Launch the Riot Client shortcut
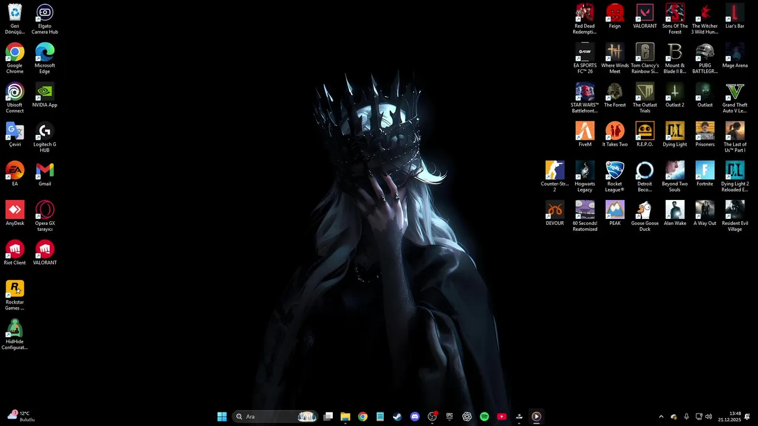The height and width of the screenshot is (426, 758). (15, 253)
